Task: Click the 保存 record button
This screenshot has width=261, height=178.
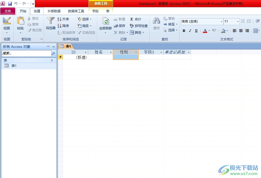Action: click(119, 26)
